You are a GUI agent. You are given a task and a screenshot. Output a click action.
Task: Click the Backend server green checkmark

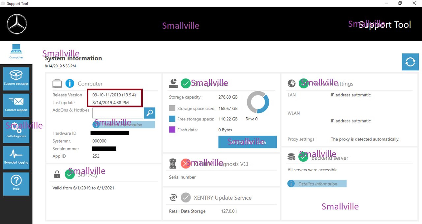pyautogui.click(x=303, y=157)
